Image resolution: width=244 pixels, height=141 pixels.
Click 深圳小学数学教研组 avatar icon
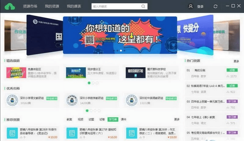tap(72, 100)
